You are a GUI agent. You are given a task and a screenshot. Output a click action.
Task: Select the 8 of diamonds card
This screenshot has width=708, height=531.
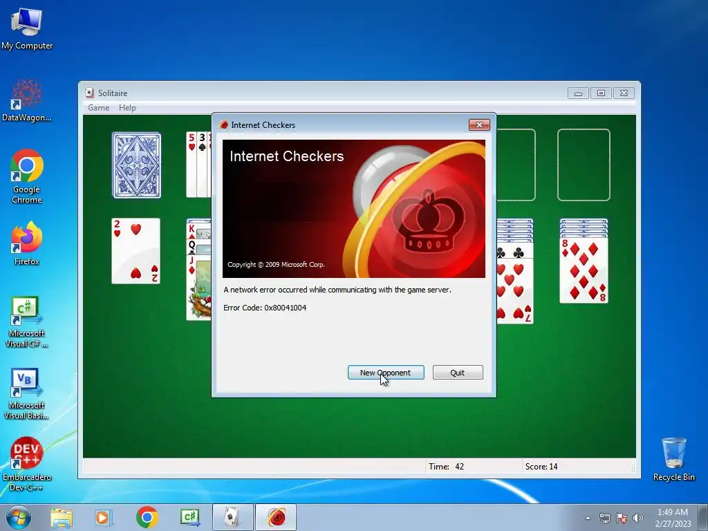pyautogui.click(x=584, y=270)
